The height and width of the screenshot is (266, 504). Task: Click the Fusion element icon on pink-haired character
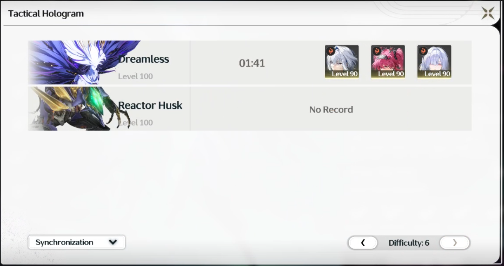pos(377,51)
